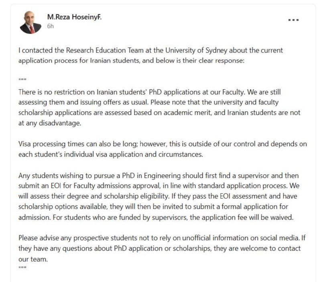This screenshot has width=321, height=282.
Task: Click the intro line starting 'I contacted the Research'
Action: (151, 51)
